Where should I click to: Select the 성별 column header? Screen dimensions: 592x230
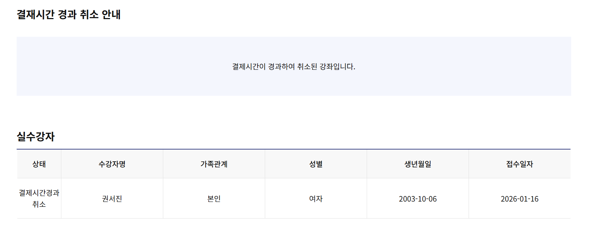click(316, 164)
